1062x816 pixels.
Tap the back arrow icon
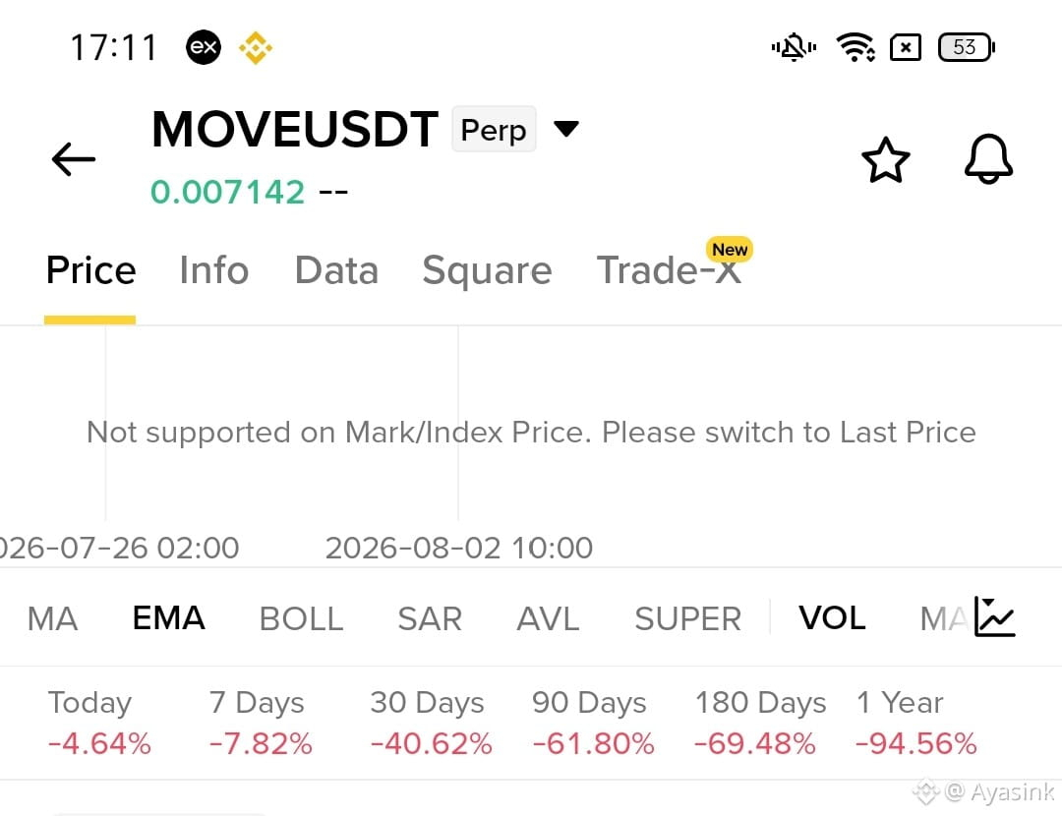(73, 159)
